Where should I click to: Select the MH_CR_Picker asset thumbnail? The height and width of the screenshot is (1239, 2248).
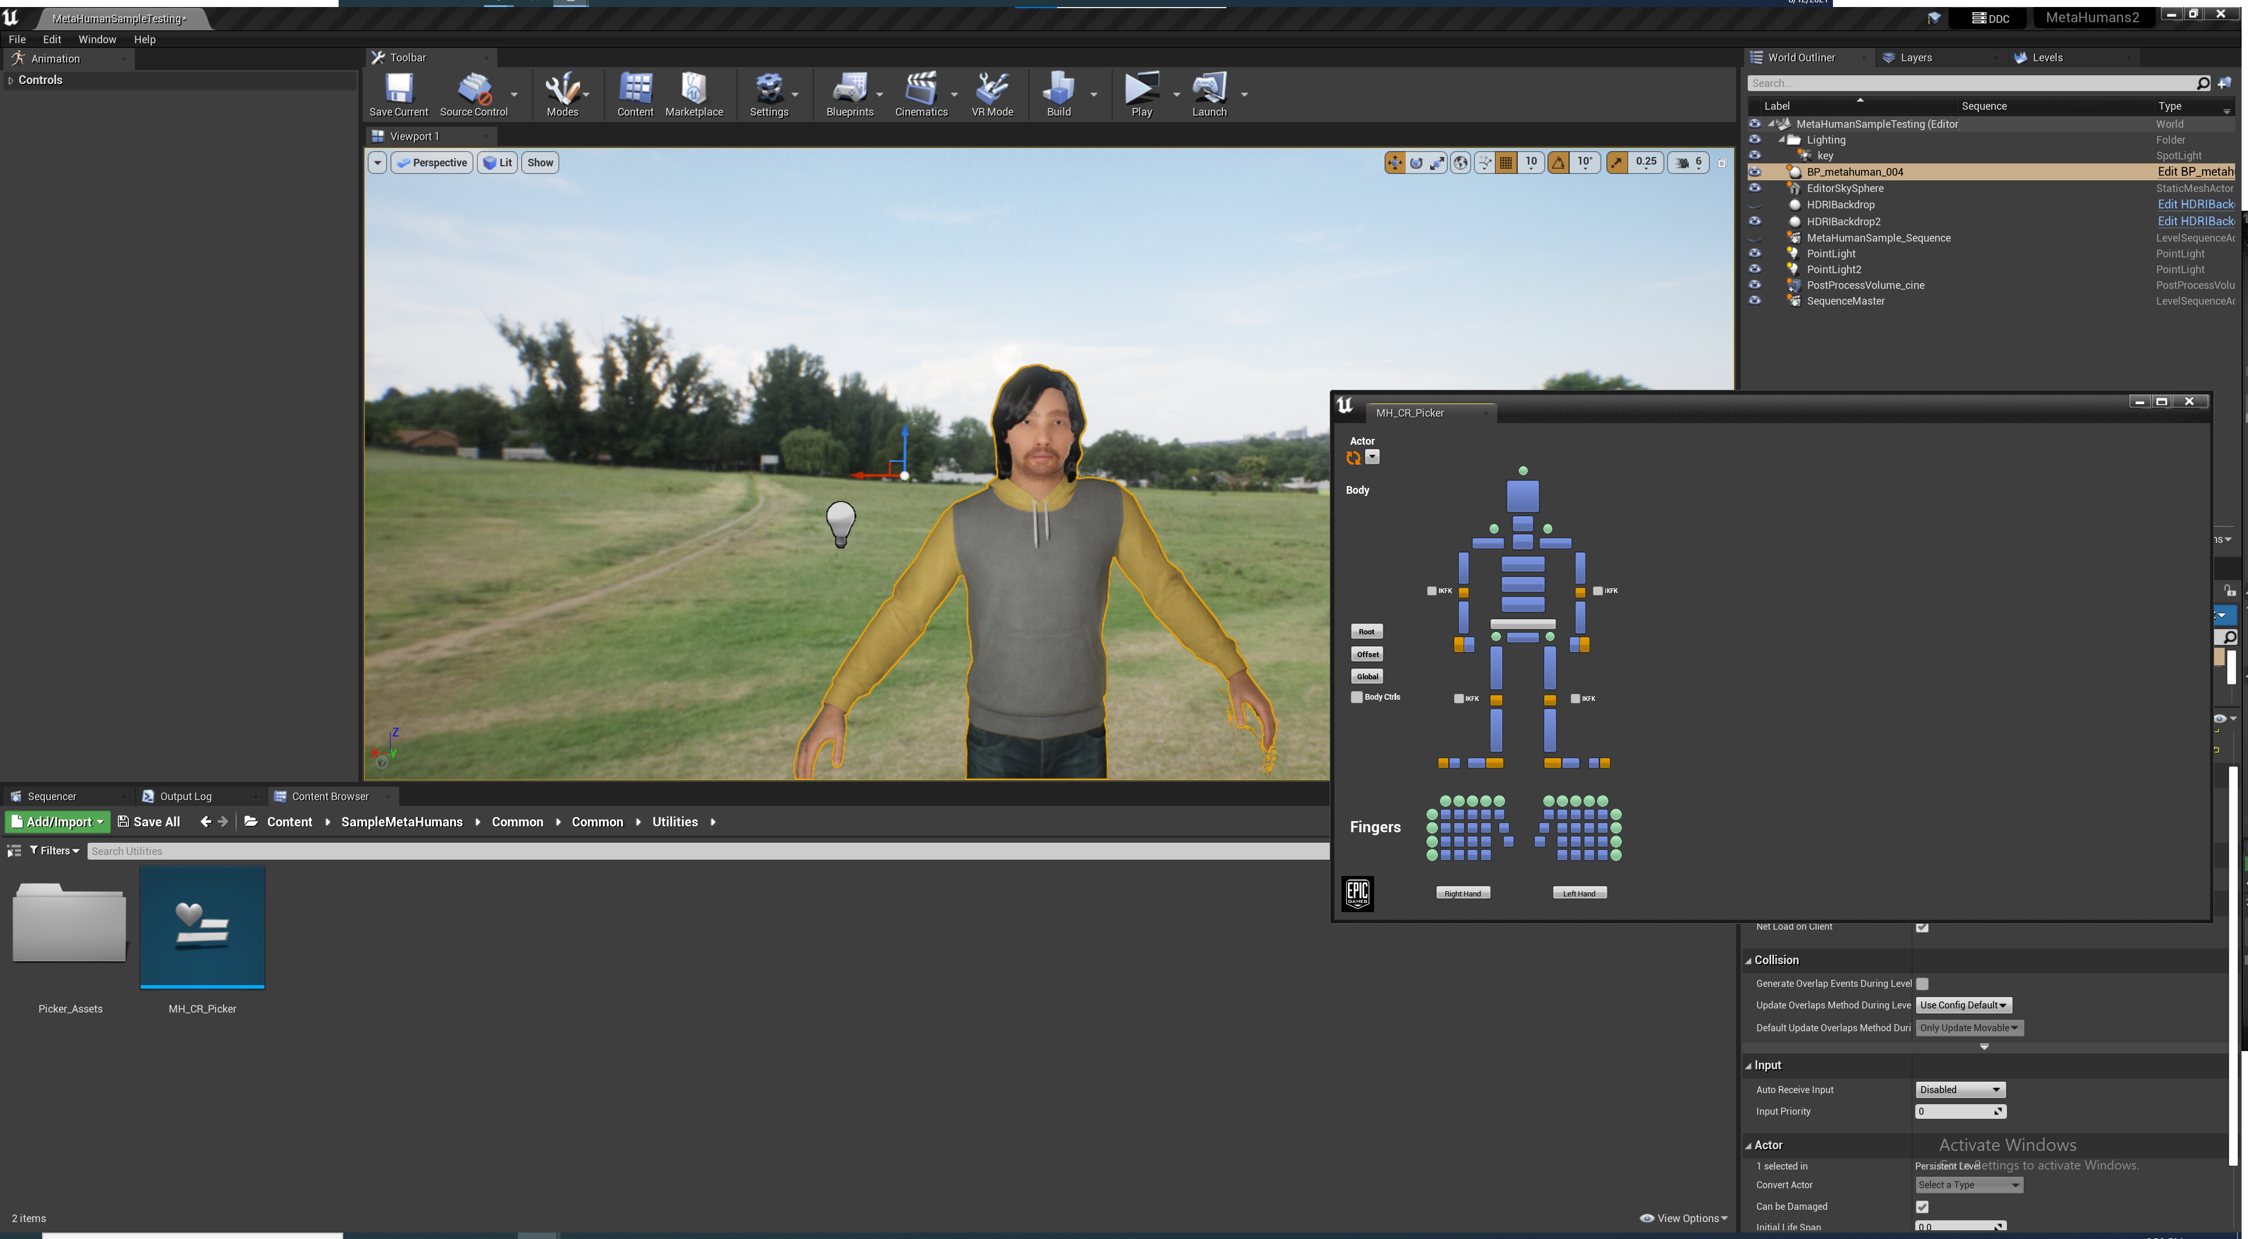pos(203,927)
